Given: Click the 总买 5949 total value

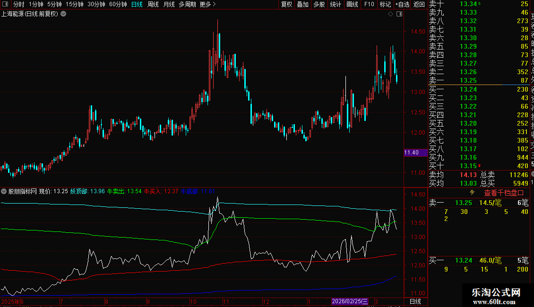Looking at the screenshot, I should (504, 183).
